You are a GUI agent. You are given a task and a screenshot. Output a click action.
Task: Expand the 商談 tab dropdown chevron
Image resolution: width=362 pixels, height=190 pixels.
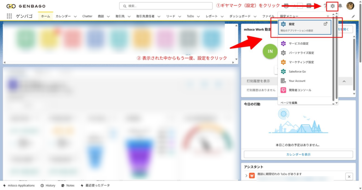coord(108,17)
